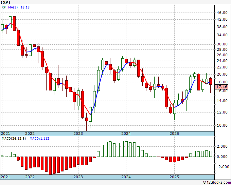Click the 26.00 price axis label
Viewport: 231px width, 185px height.
coord(222,55)
